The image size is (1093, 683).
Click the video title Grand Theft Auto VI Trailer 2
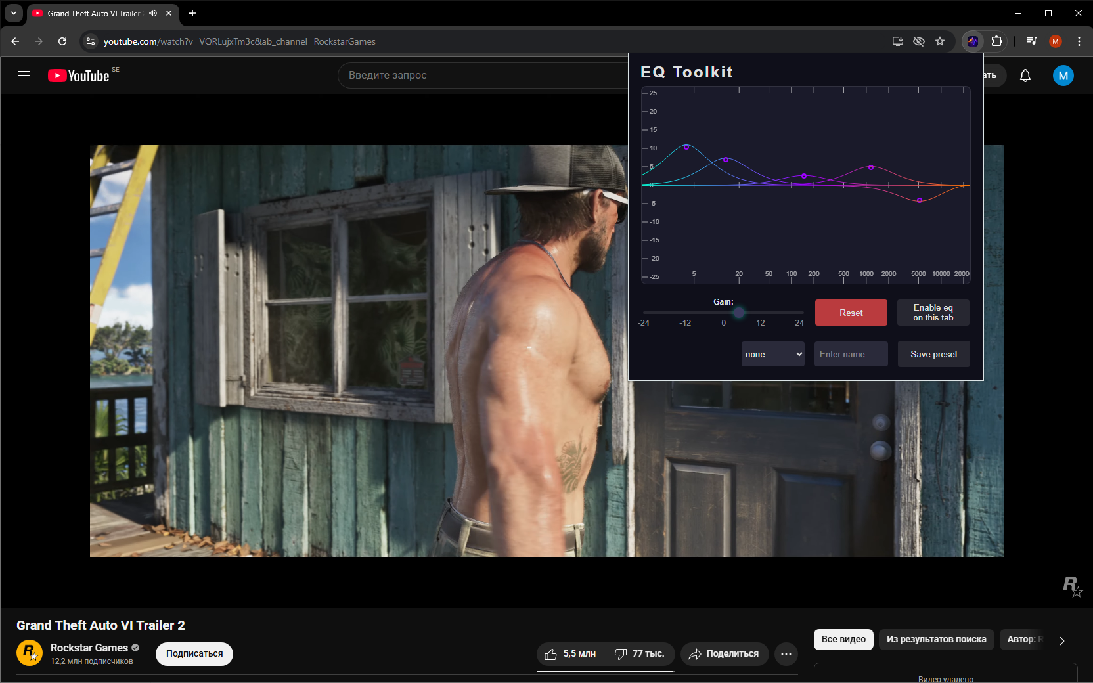pos(100,625)
